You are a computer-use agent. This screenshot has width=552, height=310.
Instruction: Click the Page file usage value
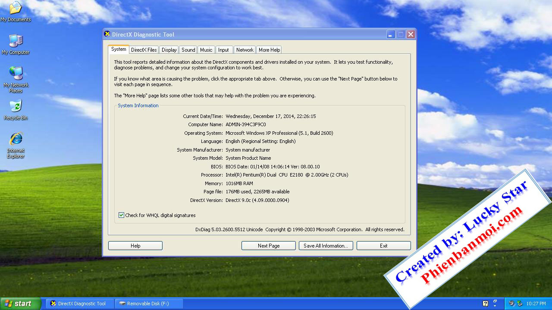tap(257, 192)
